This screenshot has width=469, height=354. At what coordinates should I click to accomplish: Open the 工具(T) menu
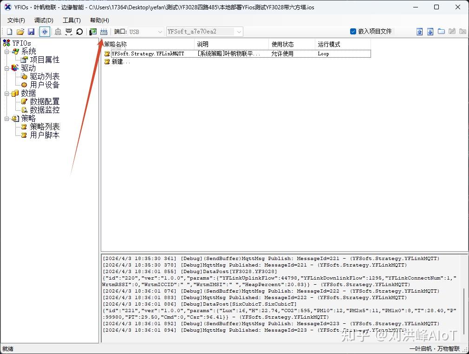[x=72, y=20]
